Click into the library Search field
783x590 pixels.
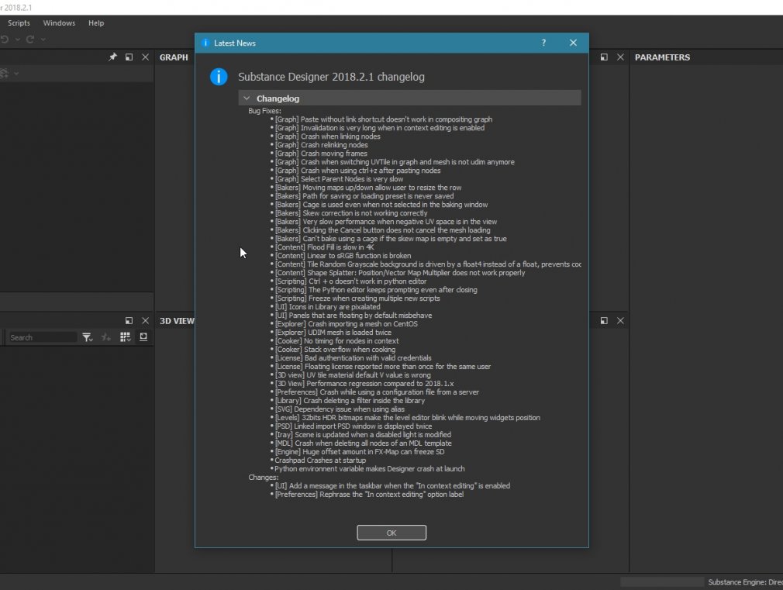(42, 337)
